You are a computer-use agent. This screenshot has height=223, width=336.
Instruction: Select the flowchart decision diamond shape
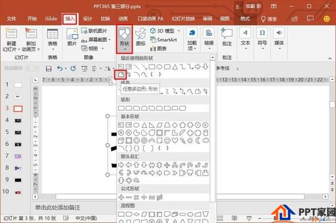tap(136, 214)
